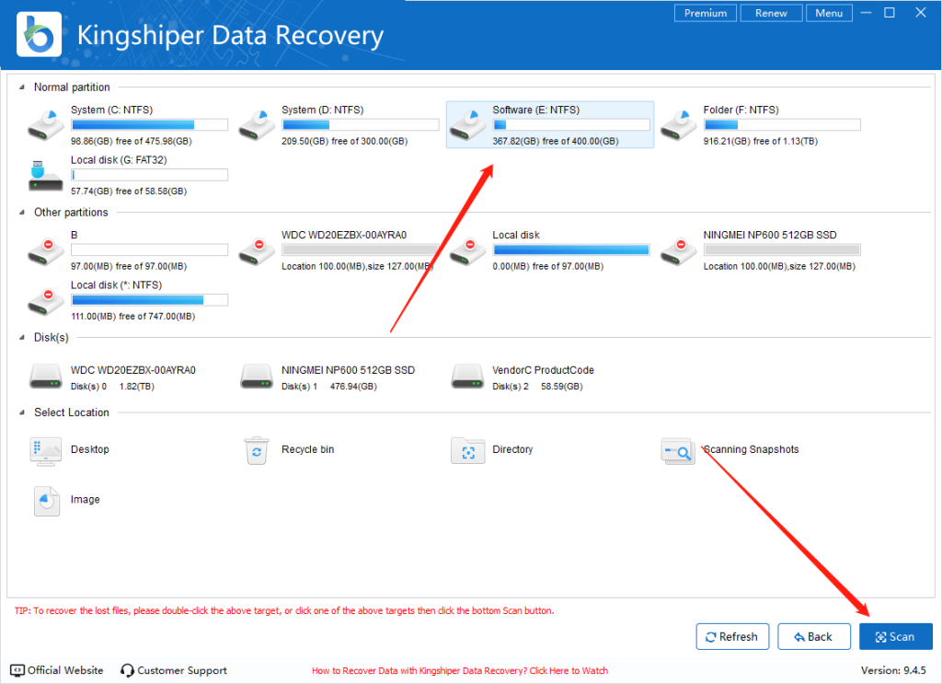Select the Desktop location icon

coord(46,451)
